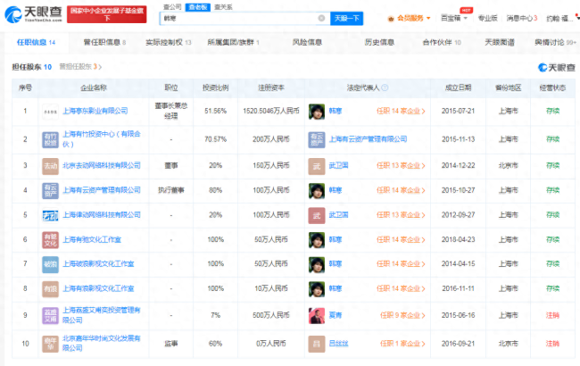Viewport: 580px width, 366px height.
Task: Switch to 曾任职信息 tab
Action: 104,42
